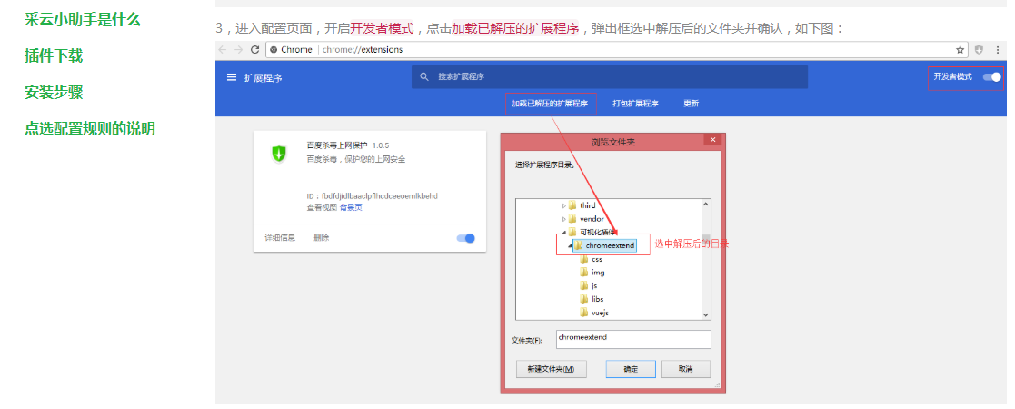Click the folder icon next to js
Viewport: 1015px width, 409px height.
coord(584,285)
